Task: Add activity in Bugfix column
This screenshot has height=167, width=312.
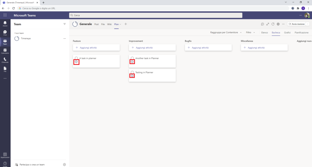Action: click(x=208, y=48)
